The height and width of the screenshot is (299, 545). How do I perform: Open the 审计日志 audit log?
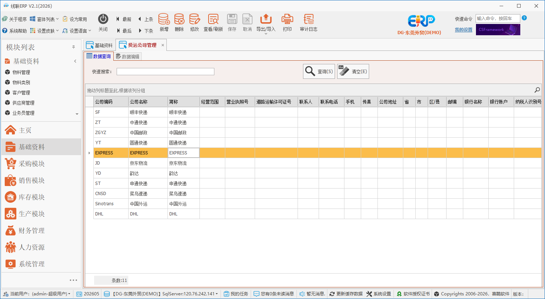click(x=308, y=23)
